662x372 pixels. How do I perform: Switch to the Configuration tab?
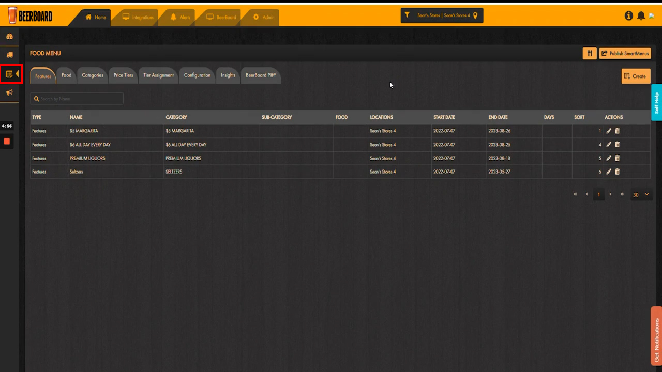point(197,75)
